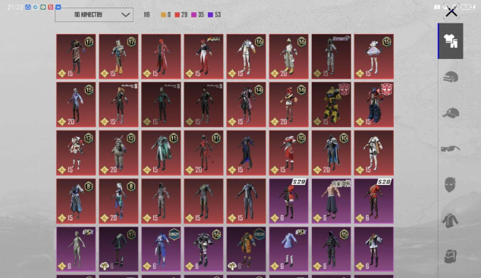Select the backpack category icon
Image resolution: width=481 pixels, height=278 pixels.
451,256
